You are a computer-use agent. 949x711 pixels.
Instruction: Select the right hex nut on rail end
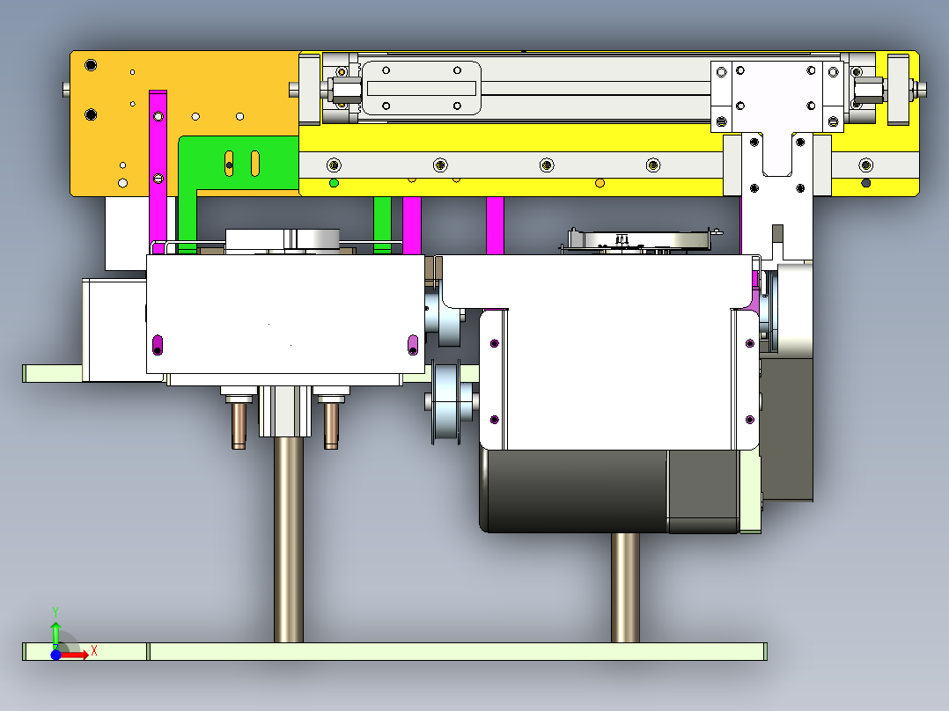point(869,91)
